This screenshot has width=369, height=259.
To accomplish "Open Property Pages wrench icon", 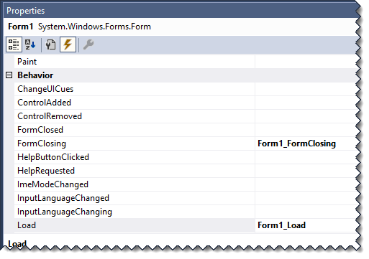I will coord(88,44).
